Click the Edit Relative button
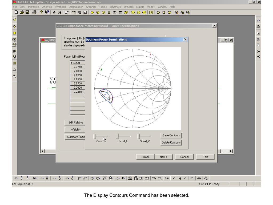The image size is (273, 205). (x=75, y=123)
